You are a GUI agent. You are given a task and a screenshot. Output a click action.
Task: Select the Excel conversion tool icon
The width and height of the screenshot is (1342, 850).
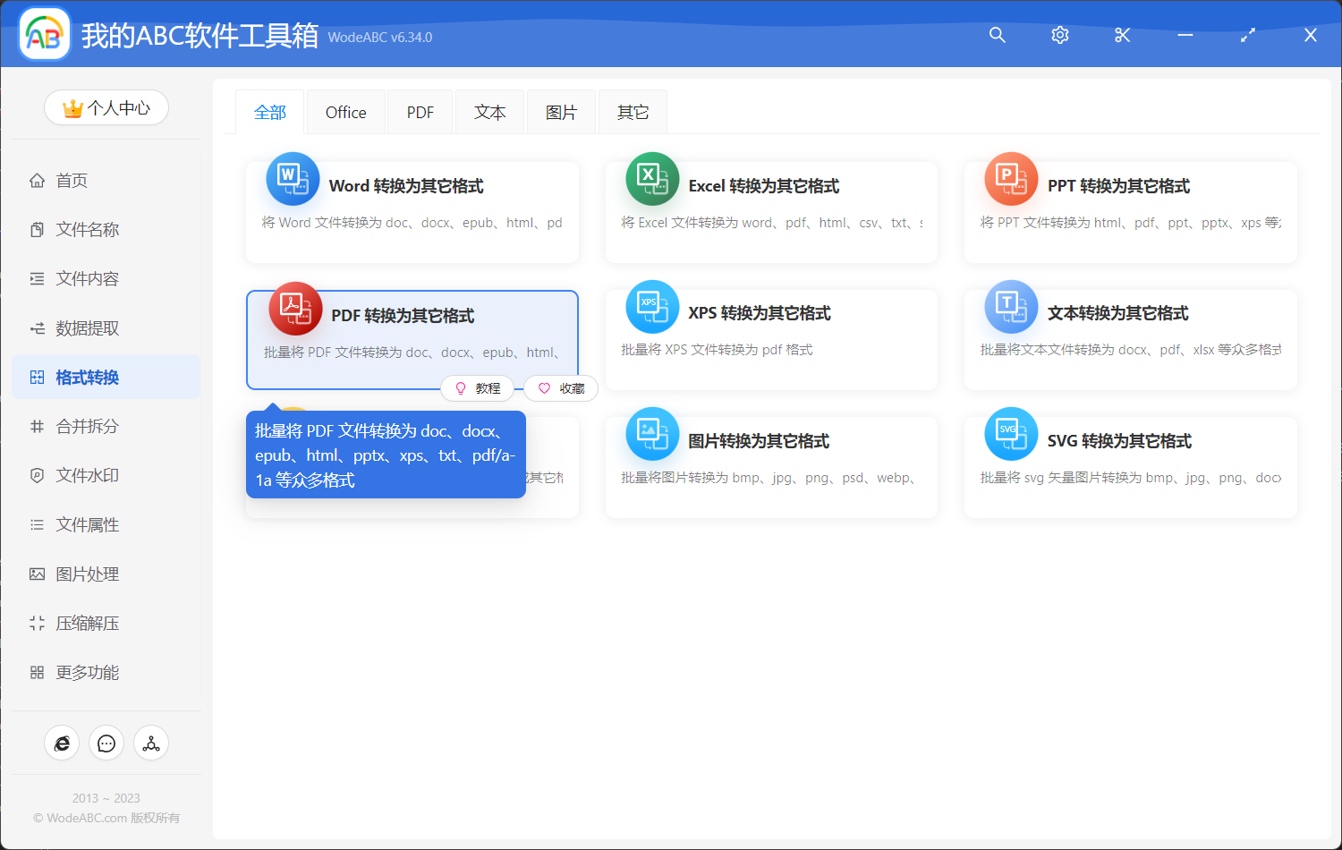[652, 178]
